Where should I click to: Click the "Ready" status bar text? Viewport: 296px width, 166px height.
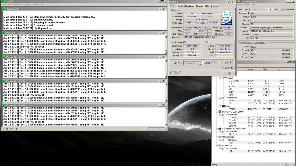click(x=214, y=164)
